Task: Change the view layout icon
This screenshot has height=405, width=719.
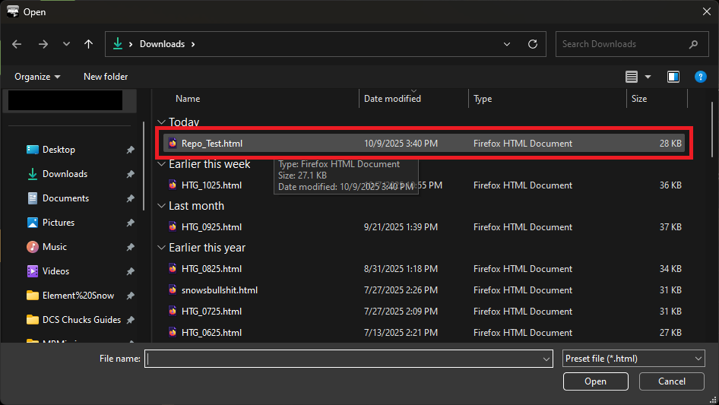Action: pyautogui.click(x=632, y=77)
